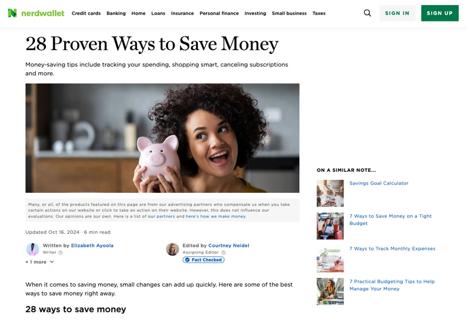Click the Fact Checked badge
Image resolution: width=467 pixels, height=321 pixels.
pos(204,260)
